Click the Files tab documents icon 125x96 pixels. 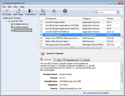55,60
